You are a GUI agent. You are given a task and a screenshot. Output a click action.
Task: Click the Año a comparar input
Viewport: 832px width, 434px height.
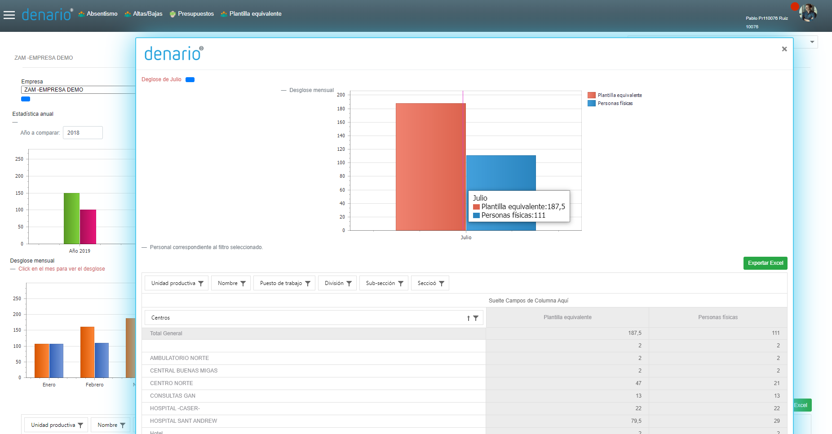coord(83,133)
